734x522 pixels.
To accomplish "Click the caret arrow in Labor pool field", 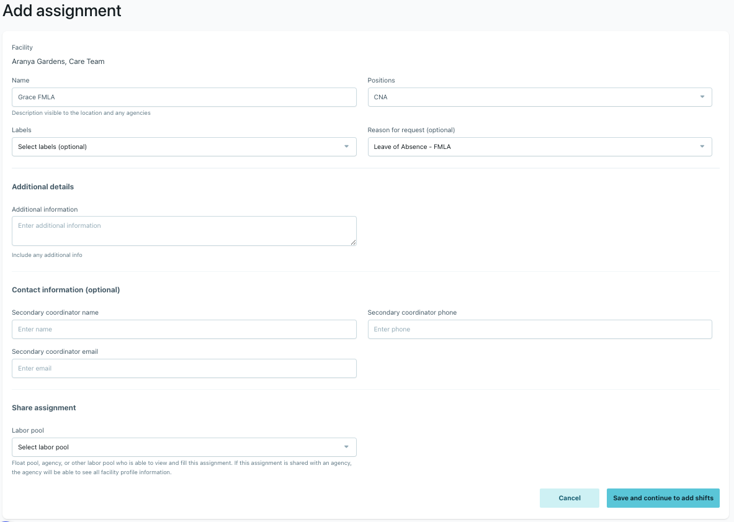I will click(346, 447).
